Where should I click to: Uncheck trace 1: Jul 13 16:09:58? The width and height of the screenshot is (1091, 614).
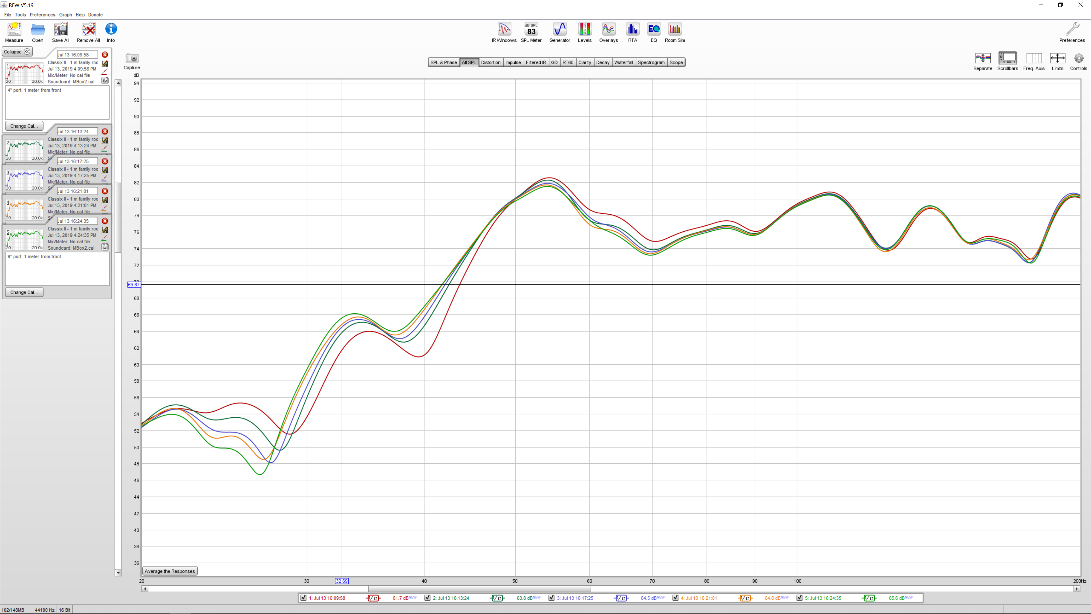click(303, 598)
